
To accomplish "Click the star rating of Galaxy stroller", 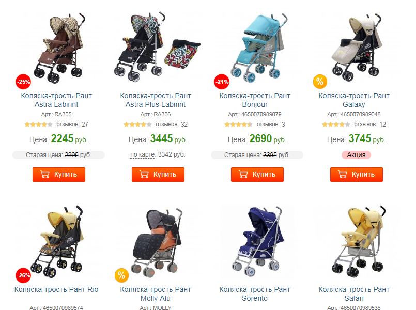I will click(336, 125).
